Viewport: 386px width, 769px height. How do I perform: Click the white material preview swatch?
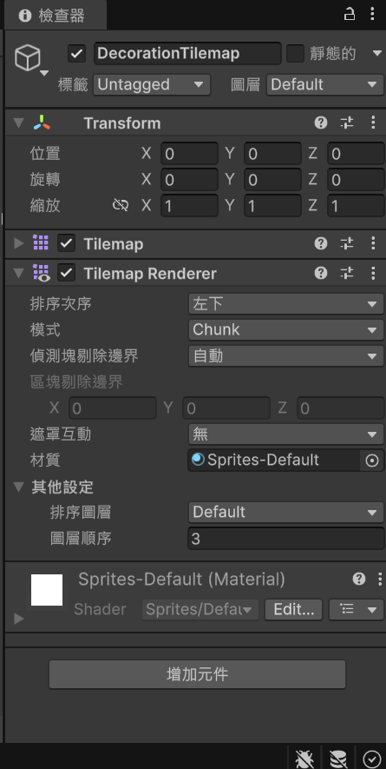(x=47, y=590)
